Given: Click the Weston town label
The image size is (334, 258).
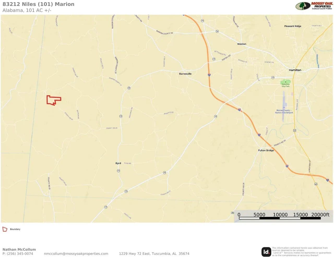Looking at the screenshot, I should (242, 44).
